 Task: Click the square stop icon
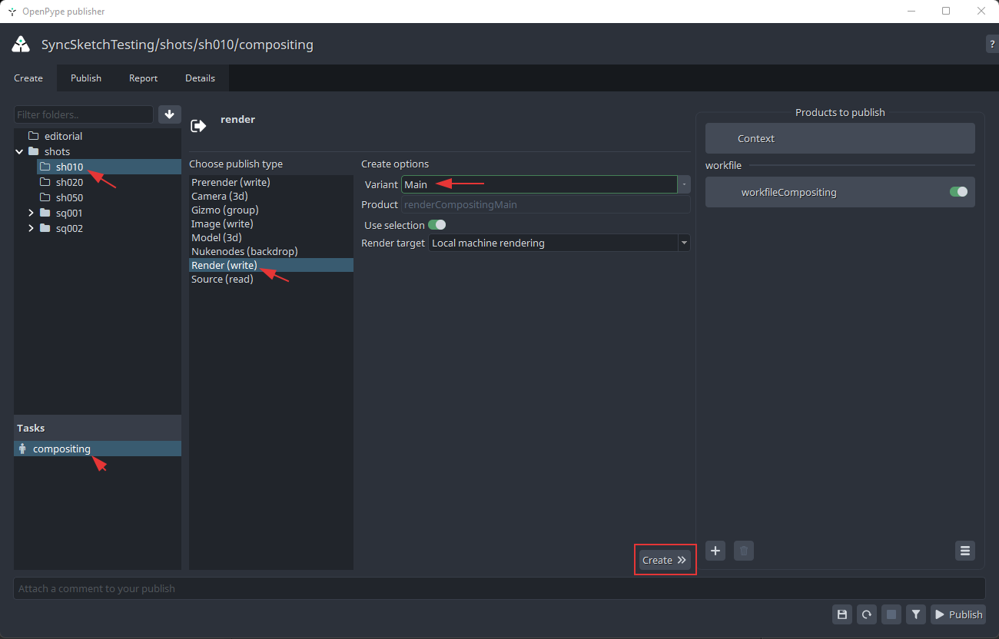(891, 614)
